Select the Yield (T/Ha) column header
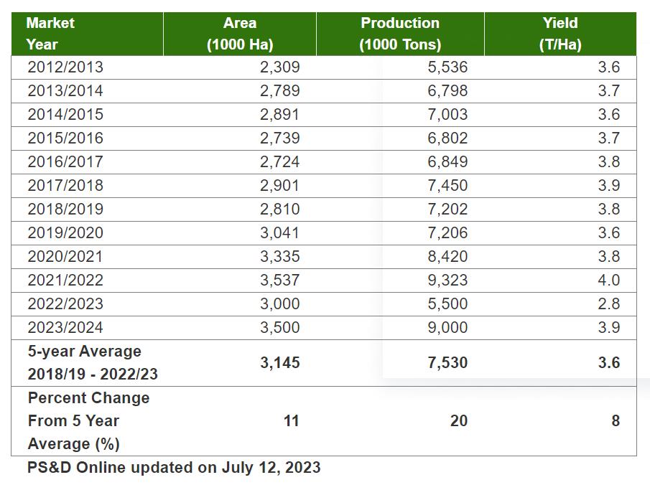 (x=560, y=34)
